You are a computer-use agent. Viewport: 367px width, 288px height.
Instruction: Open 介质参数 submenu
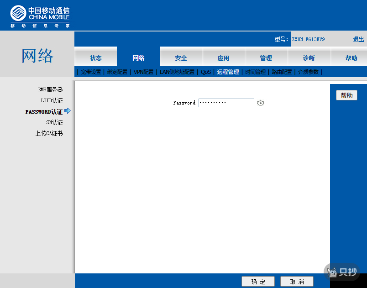click(x=308, y=72)
